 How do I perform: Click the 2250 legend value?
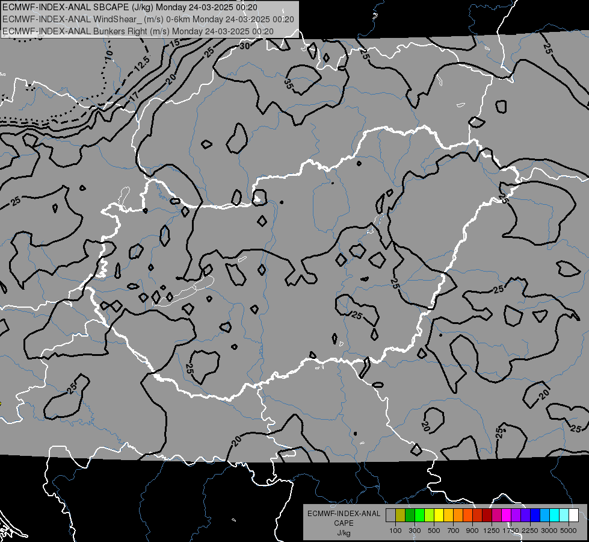click(530, 531)
